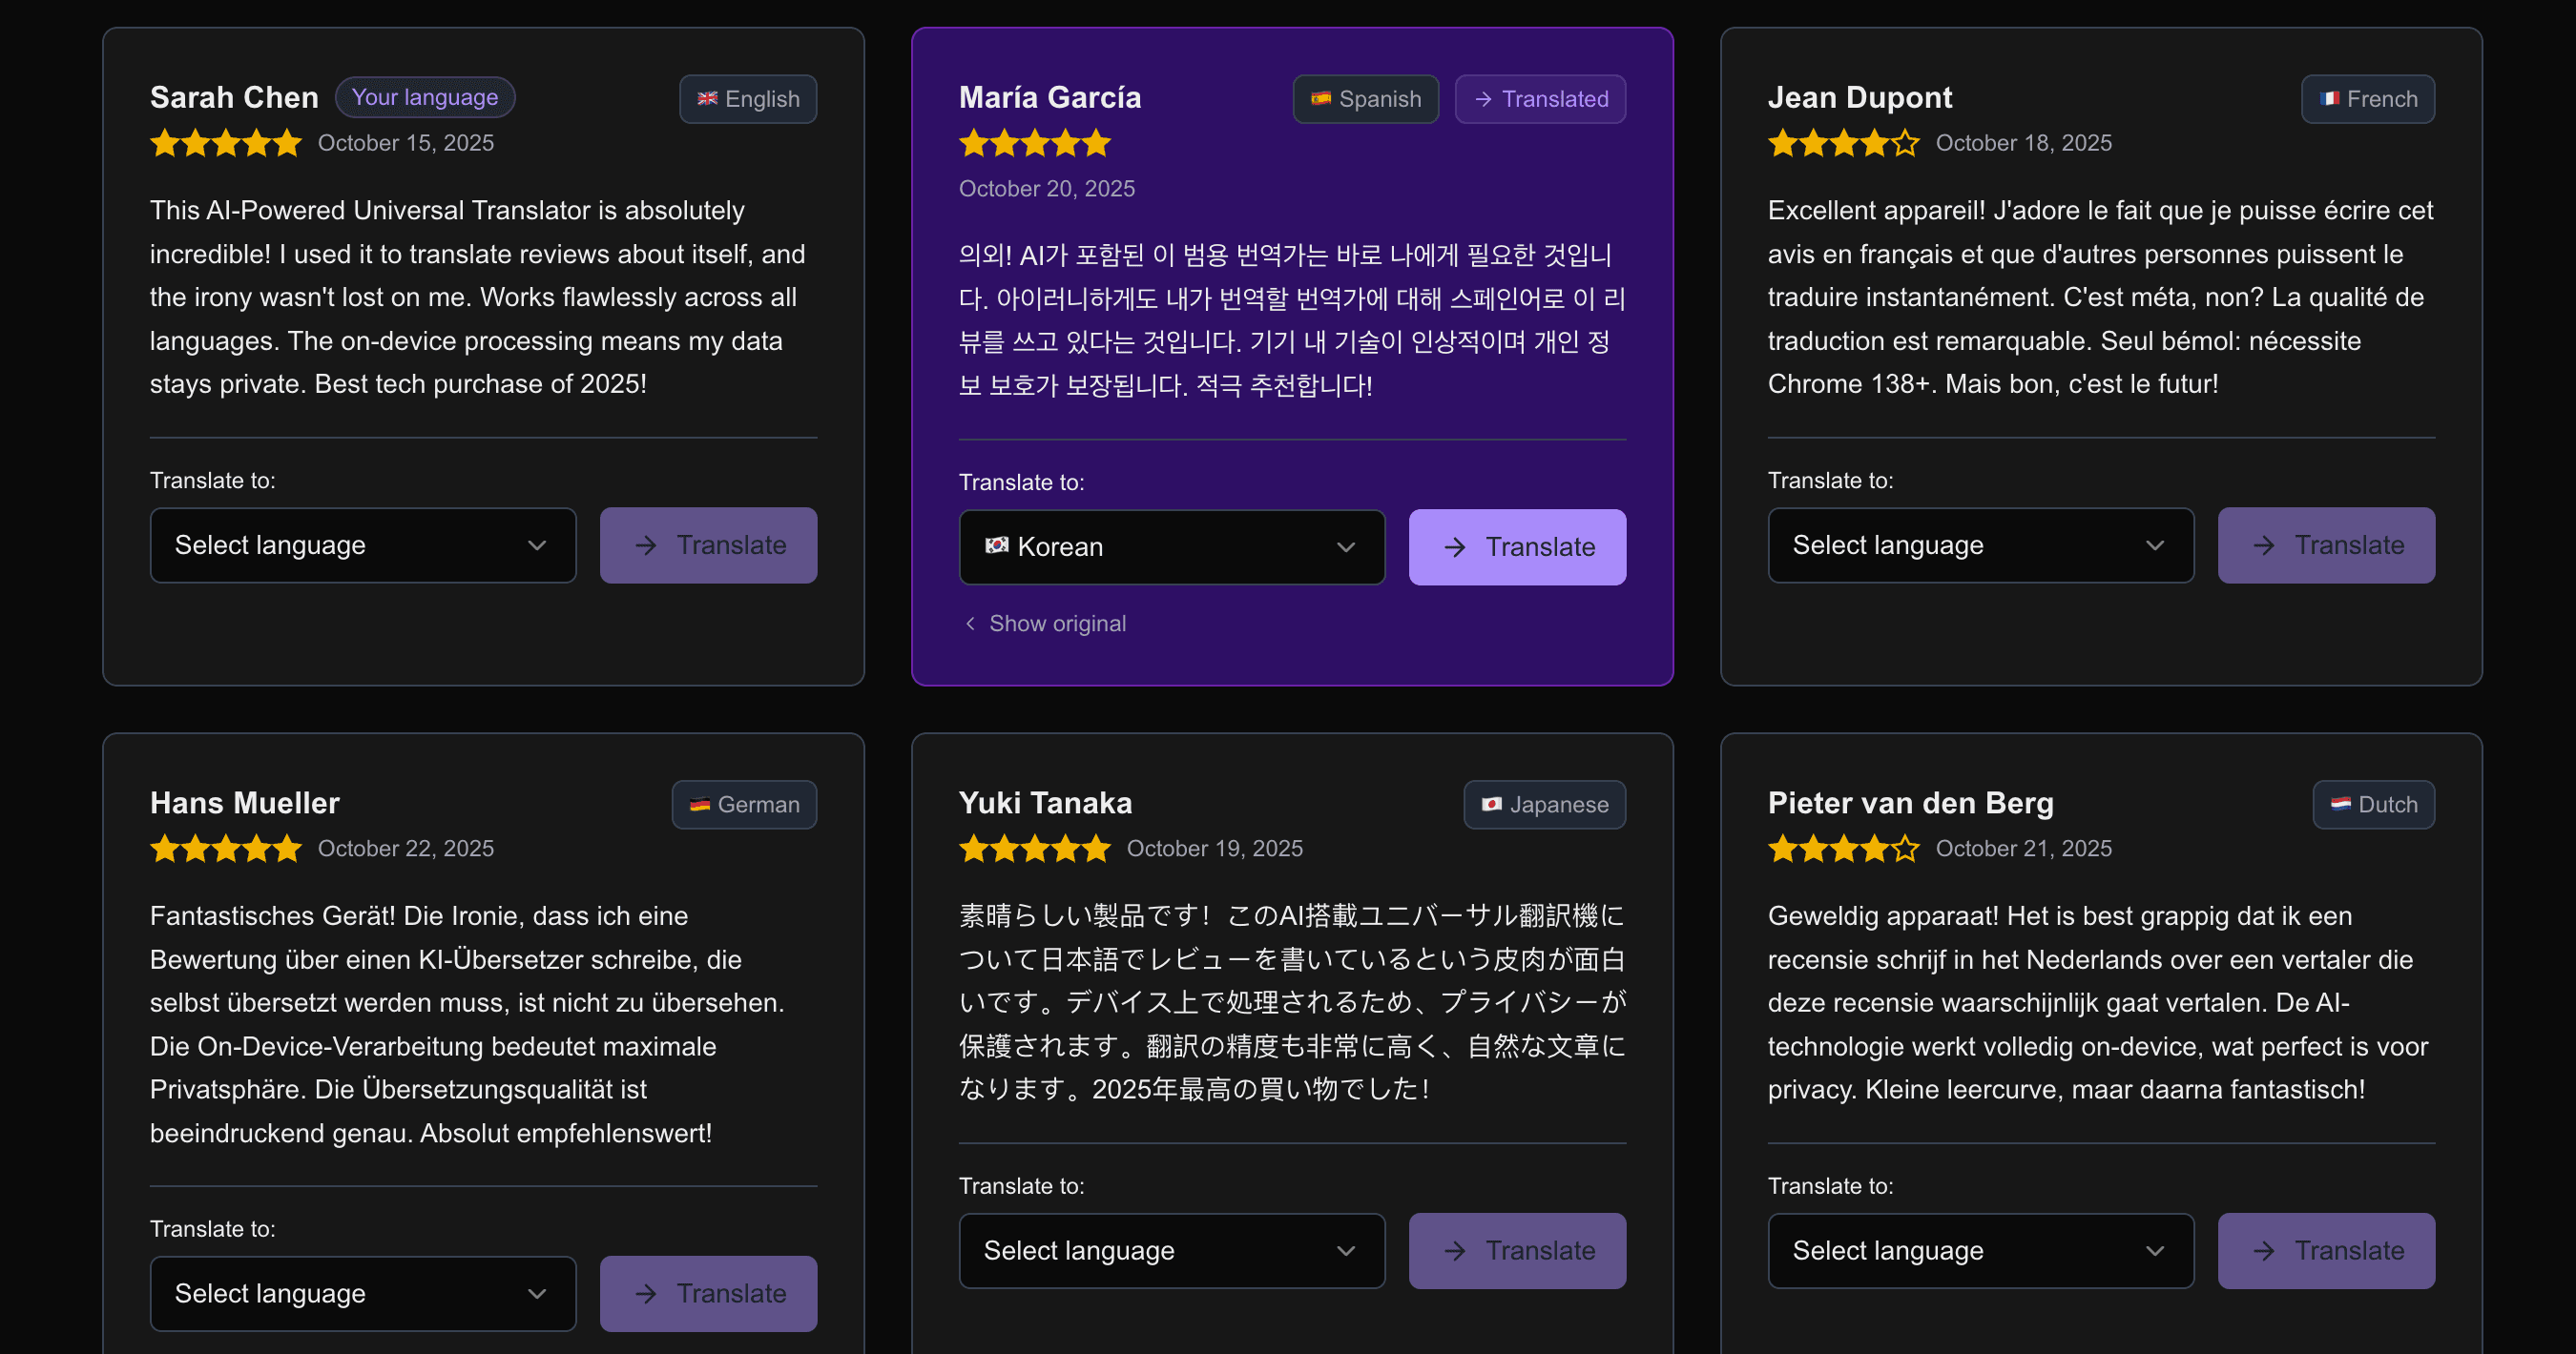Click the Spanish flag icon on María García's review
Viewport: 2576px width, 1354px height.
(x=1322, y=99)
